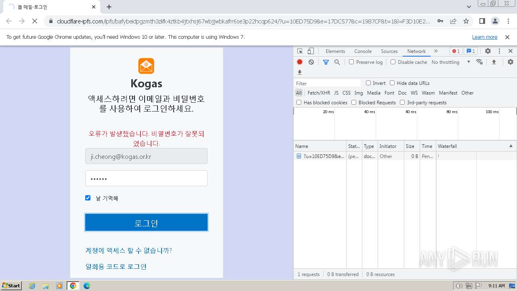
Task: Open DevTools settings gear
Action: (488, 51)
